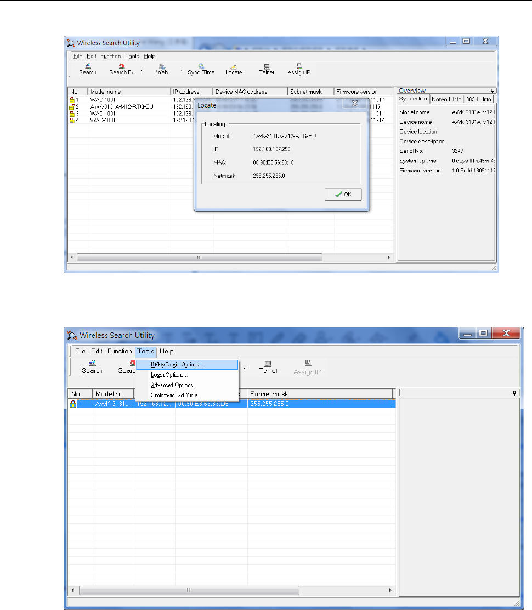The height and width of the screenshot is (610, 532).
Task: Open Telnet from upper window toolbar
Action: click(x=267, y=69)
